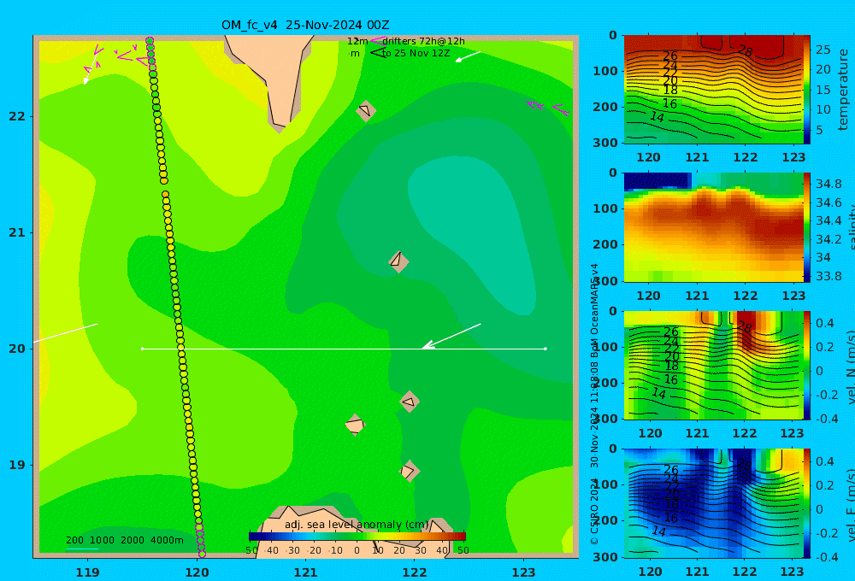
Task: Click the 100 depth tick beside the salinity panel
Action: pyautogui.click(x=604, y=208)
